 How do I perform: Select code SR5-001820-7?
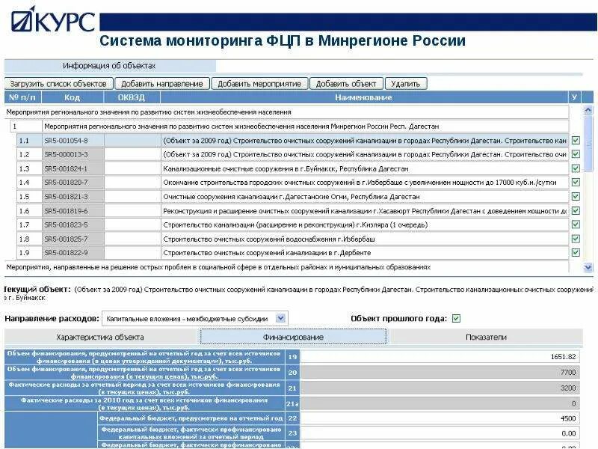tap(73, 183)
